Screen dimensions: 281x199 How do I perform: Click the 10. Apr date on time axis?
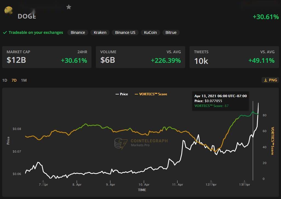coord(144,185)
